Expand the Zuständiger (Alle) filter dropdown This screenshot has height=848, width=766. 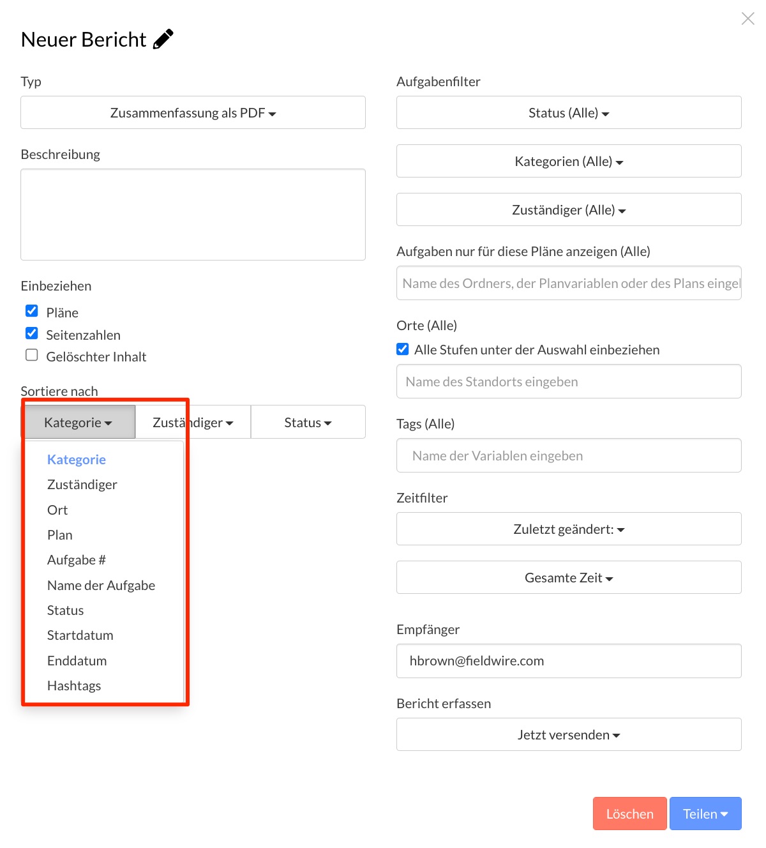pyautogui.click(x=569, y=209)
